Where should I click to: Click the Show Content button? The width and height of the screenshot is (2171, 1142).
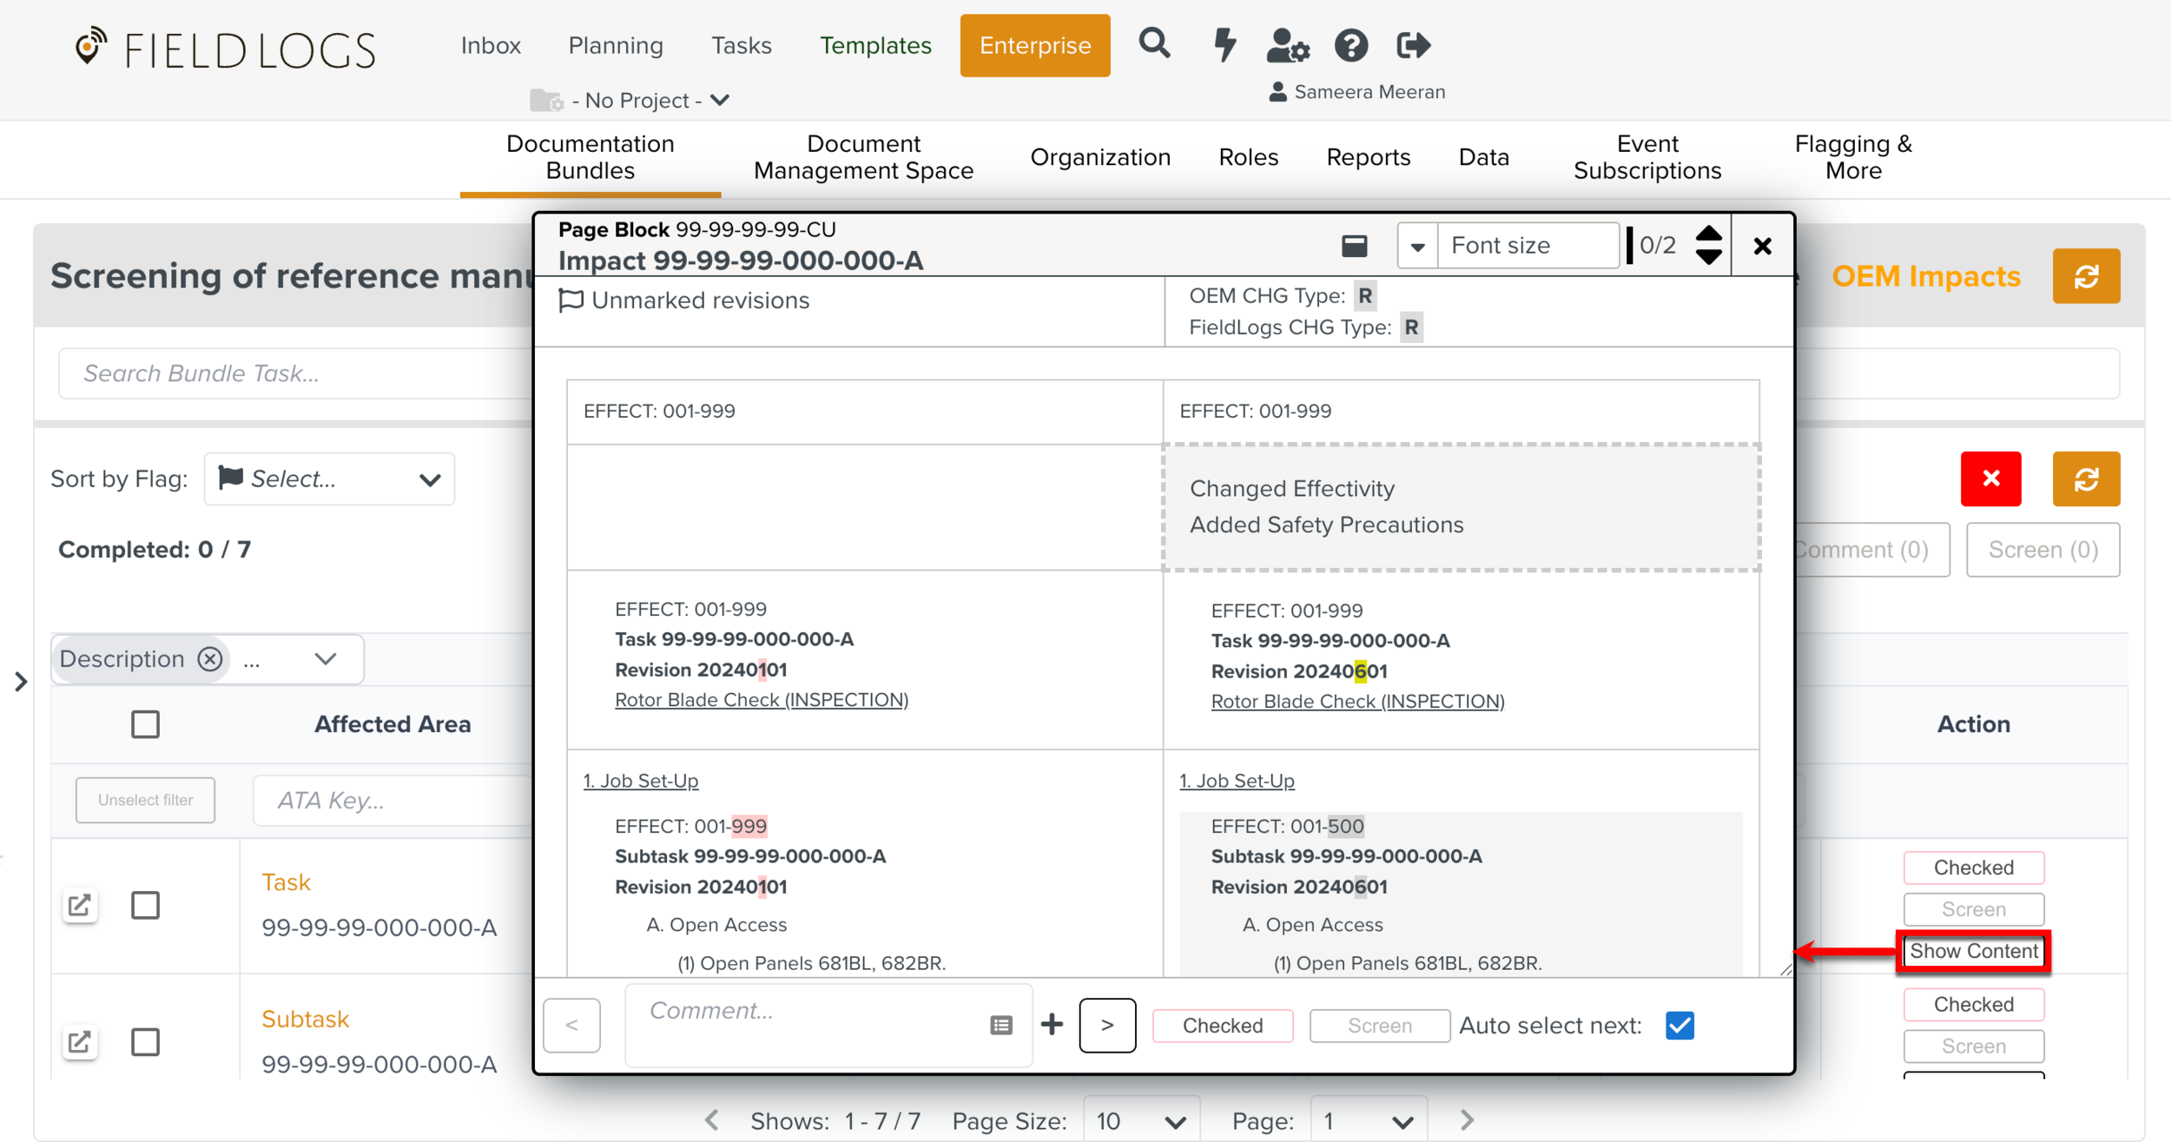point(1973,951)
